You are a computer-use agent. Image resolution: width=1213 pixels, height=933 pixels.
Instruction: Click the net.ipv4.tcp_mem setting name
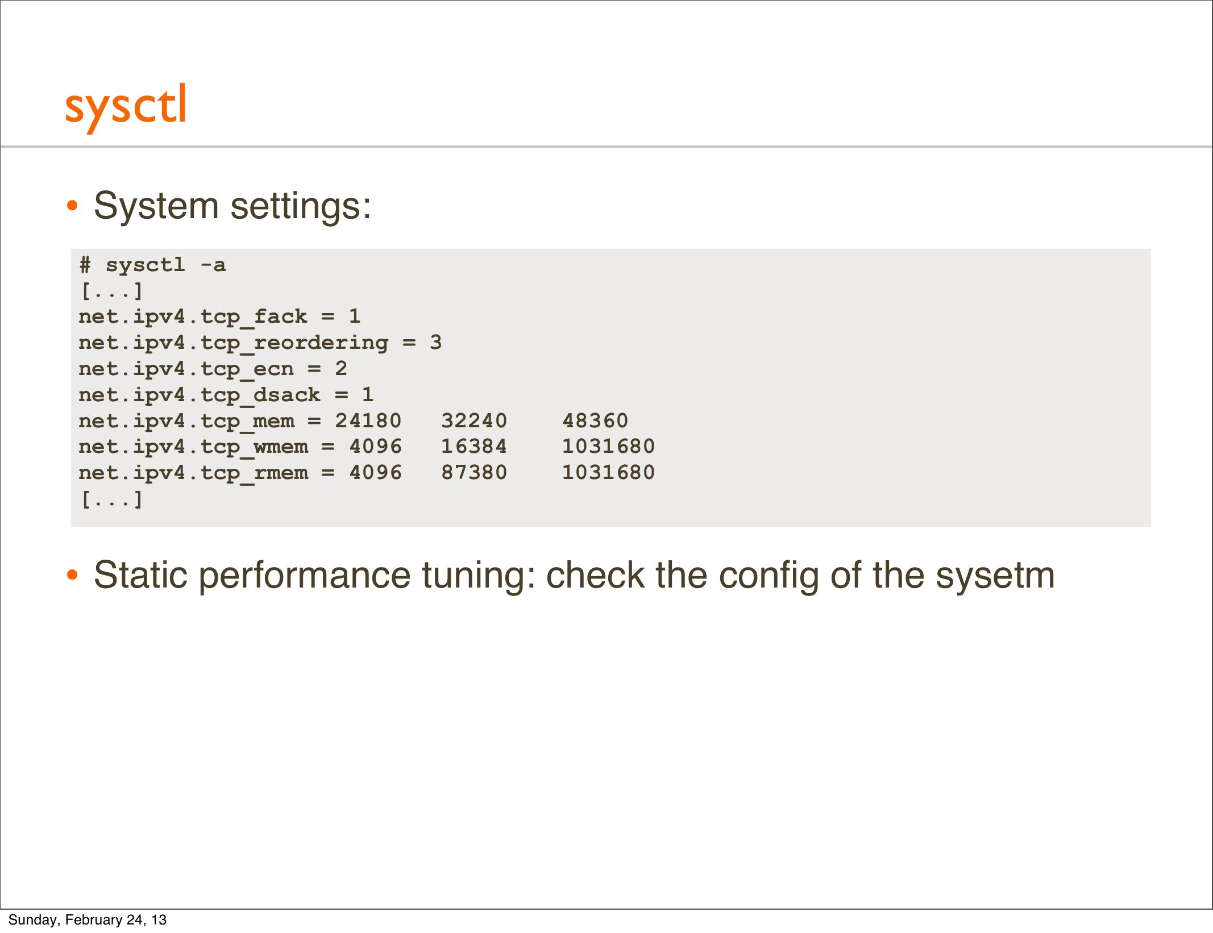click(x=186, y=422)
